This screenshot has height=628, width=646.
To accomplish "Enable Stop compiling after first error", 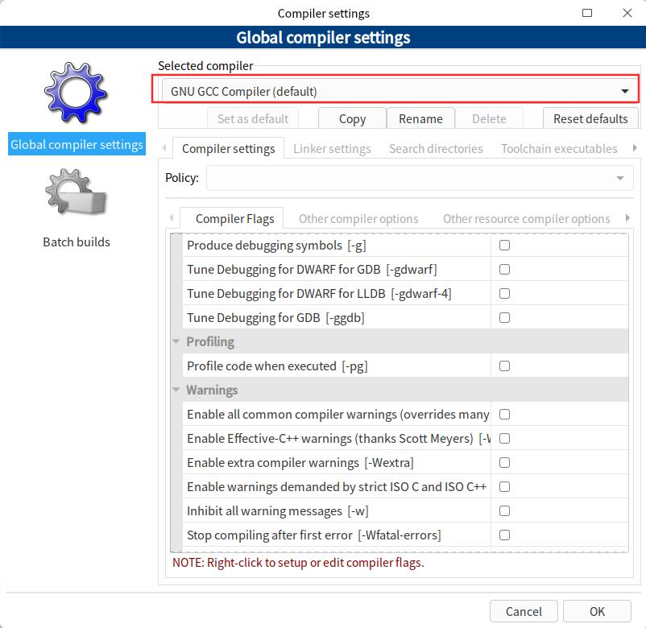I will click(504, 535).
